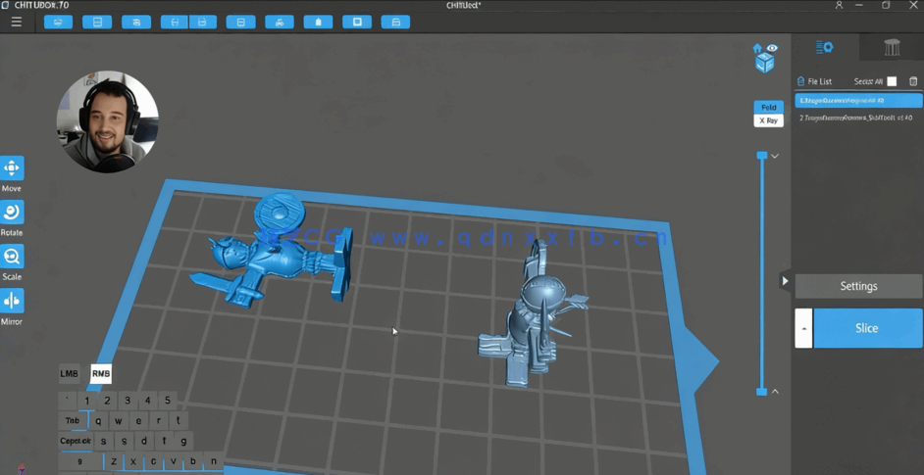The image size is (924, 475).
Task: Select the Move tool
Action: pyautogui.click(x=12, y=168)
